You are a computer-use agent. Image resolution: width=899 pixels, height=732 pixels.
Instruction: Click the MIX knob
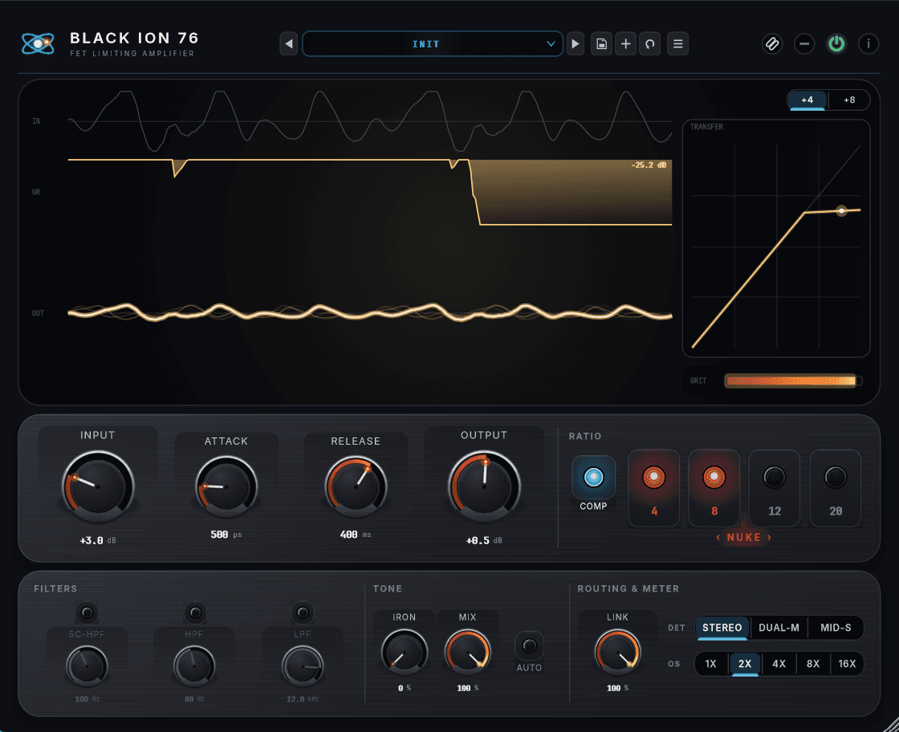468,652
